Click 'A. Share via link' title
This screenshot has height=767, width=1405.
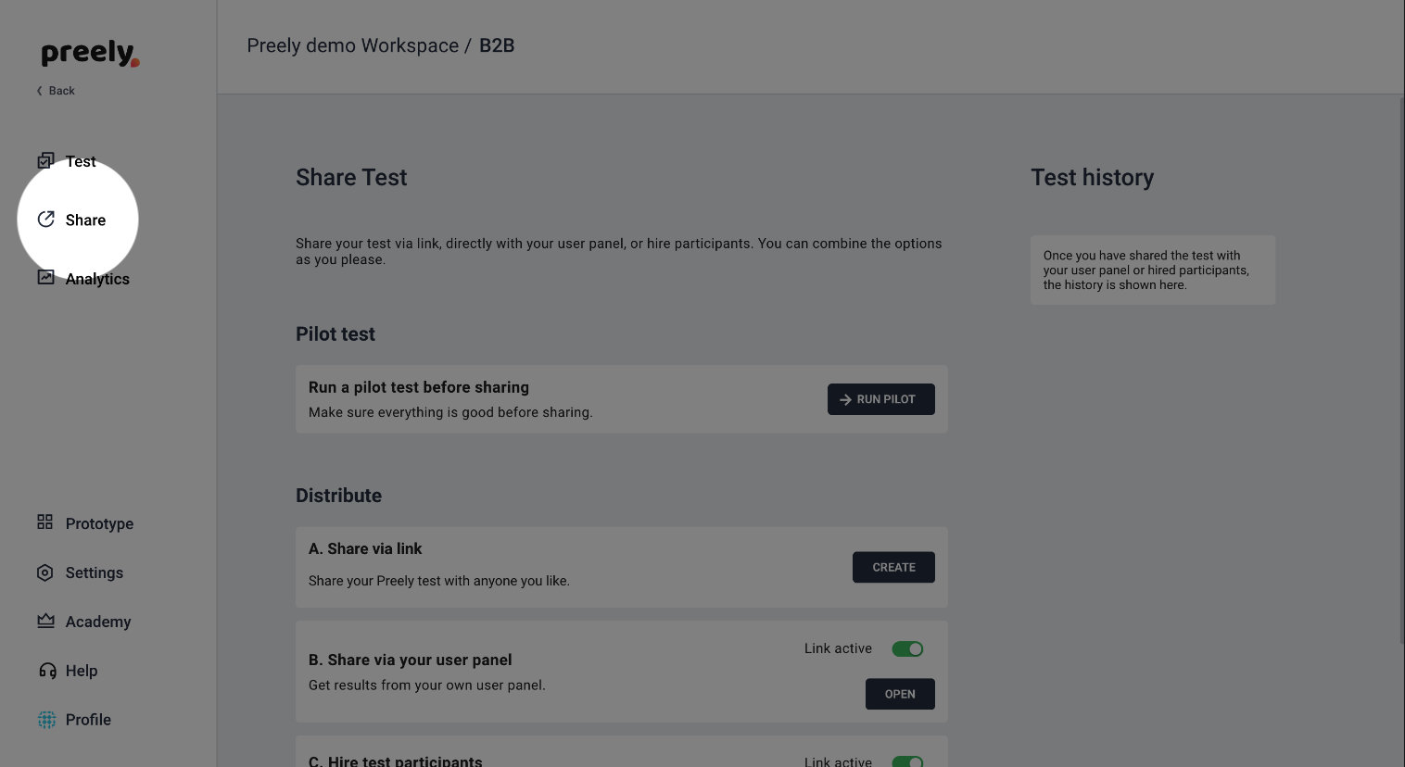point(365,548)
